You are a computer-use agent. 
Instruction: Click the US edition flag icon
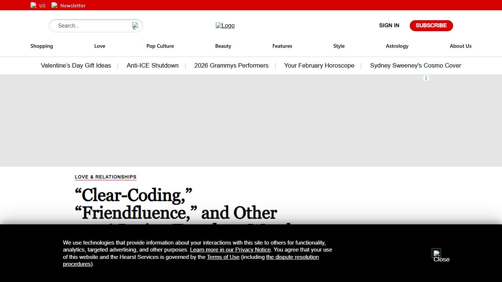coord(33,6)
